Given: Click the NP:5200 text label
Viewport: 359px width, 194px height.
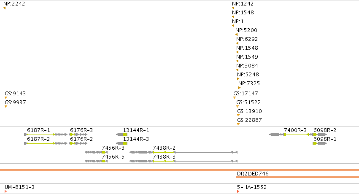Looking at the screenshot, I should click(x=246, y=30).
